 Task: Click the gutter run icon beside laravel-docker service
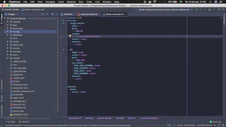click(x=64, y=23)
